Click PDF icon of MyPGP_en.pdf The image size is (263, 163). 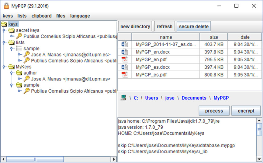tap(125, 59)
